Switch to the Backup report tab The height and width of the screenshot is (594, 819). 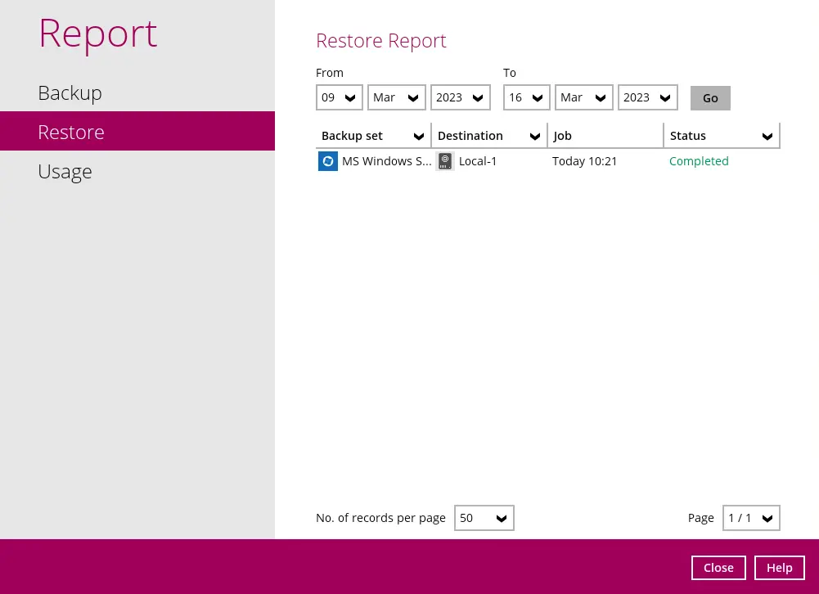(70, 93)
